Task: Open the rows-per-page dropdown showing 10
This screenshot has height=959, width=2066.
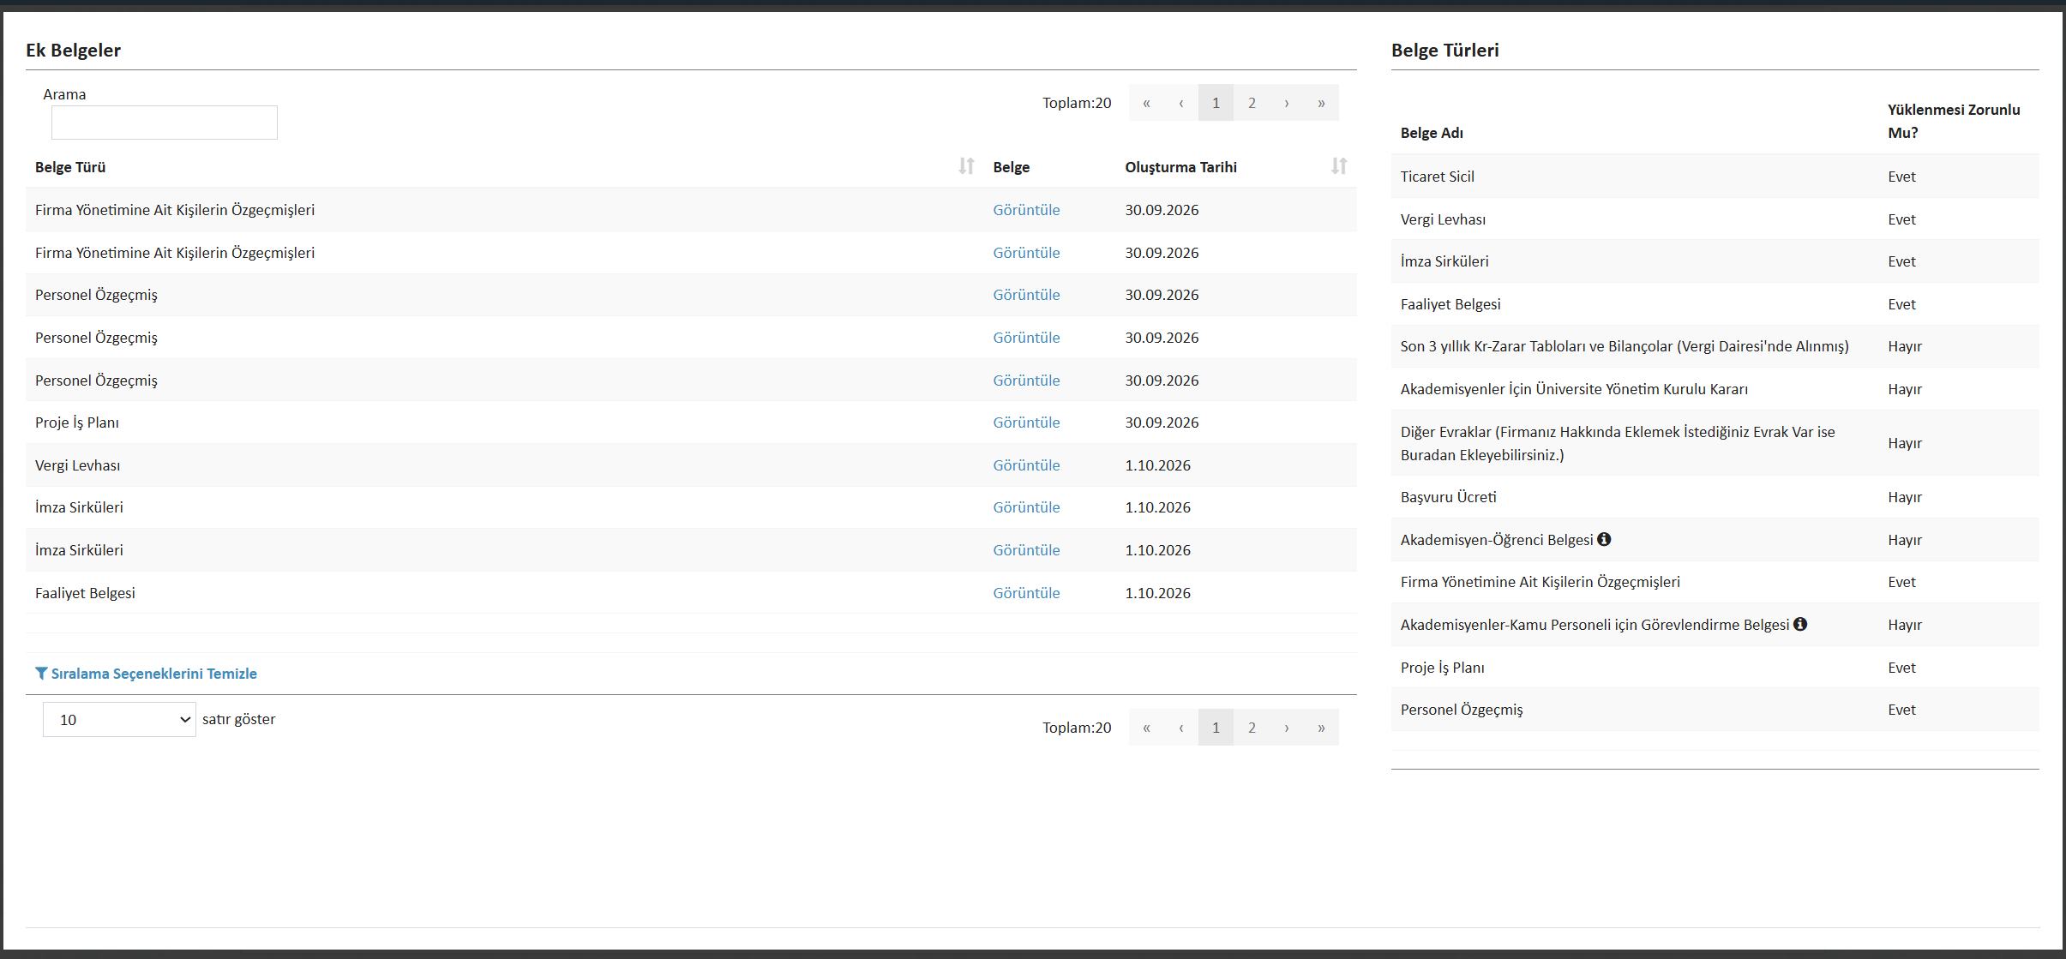Action: click(x=119, y=720)
